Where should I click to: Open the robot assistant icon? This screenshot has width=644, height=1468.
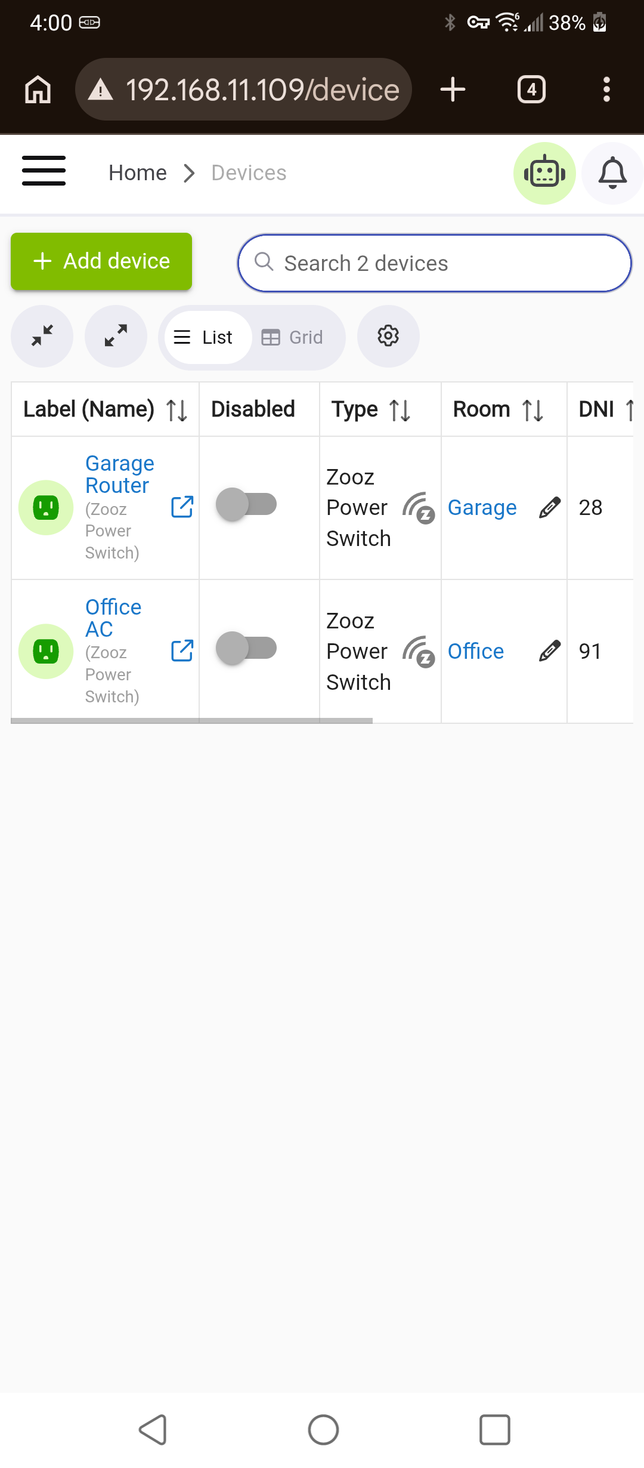(544, 173)
